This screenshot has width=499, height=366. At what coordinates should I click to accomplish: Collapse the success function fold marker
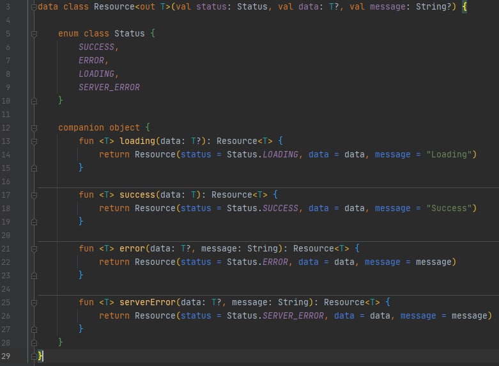[x=34, y=195]
